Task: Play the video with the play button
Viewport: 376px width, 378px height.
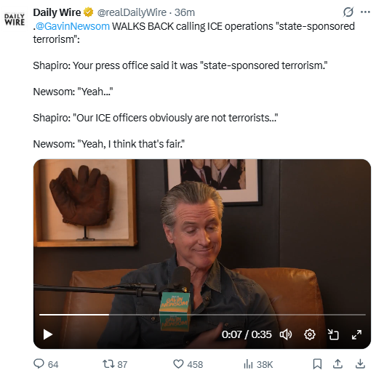Action: tap(48, 334)
